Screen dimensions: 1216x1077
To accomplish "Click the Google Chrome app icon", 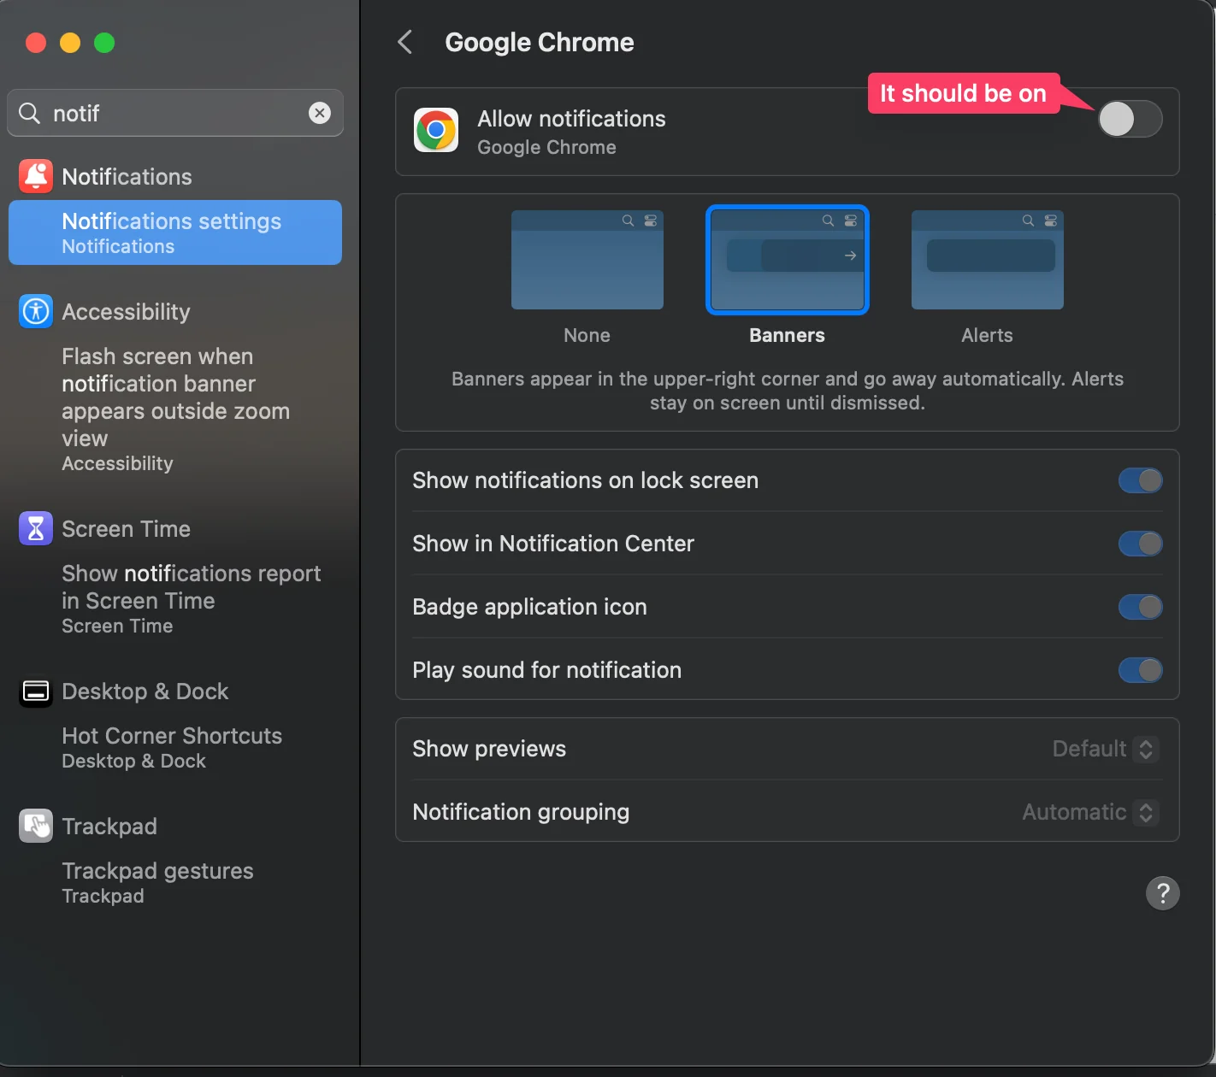I will pyautogui.click(x=436, y=131).
